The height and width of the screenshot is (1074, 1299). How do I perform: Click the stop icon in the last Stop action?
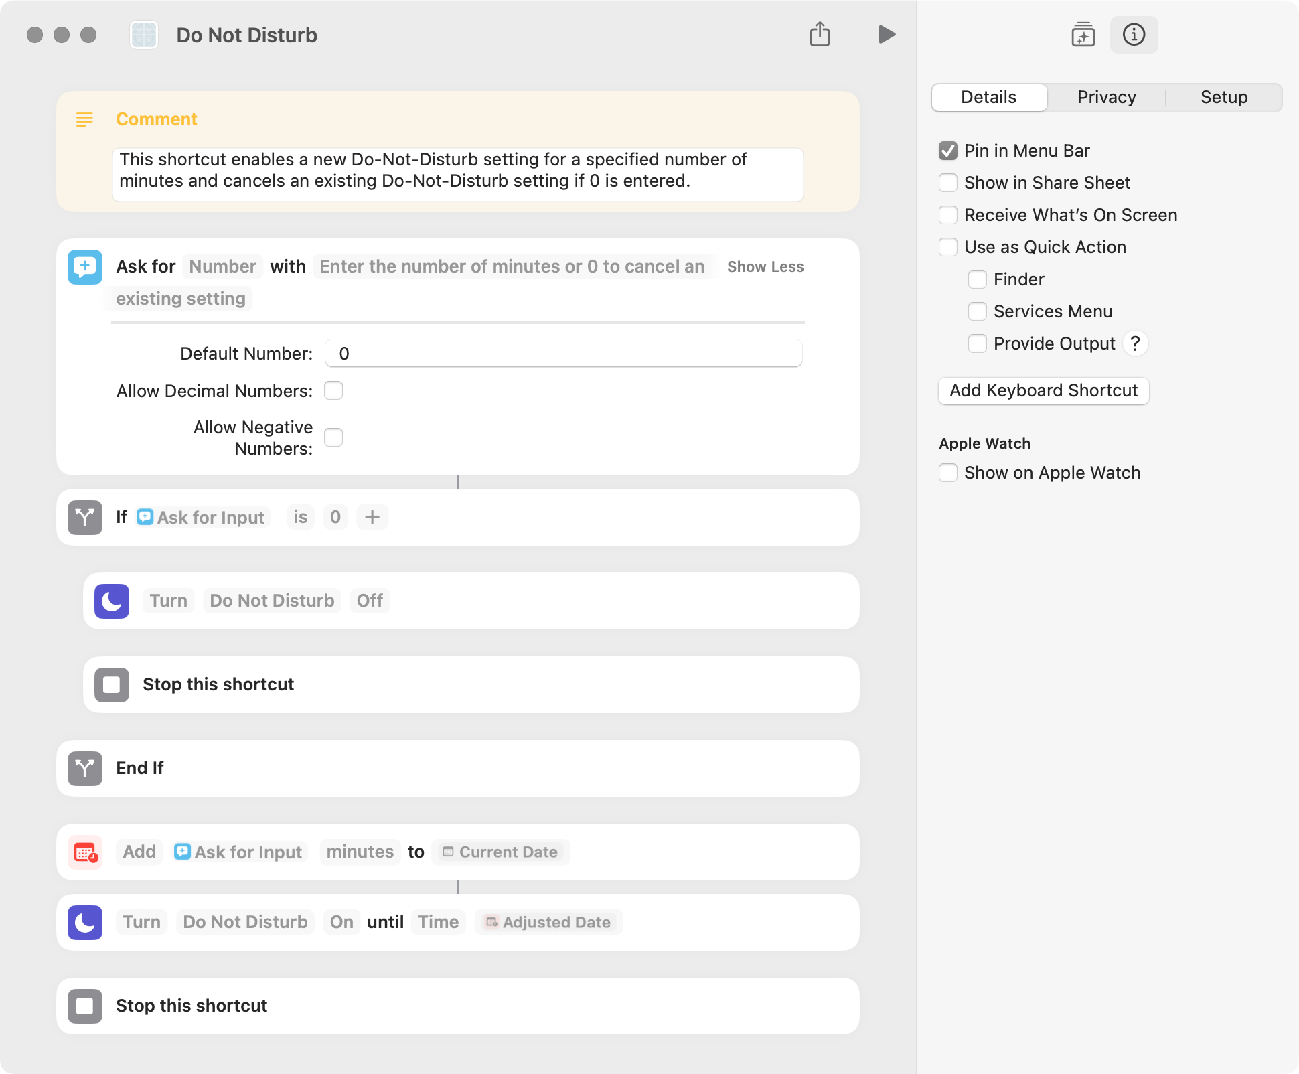85,1006
